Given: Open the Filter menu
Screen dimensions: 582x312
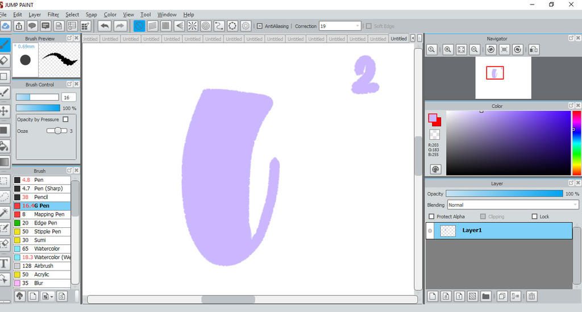Looking at the screenshot, I should pos(53,14).
